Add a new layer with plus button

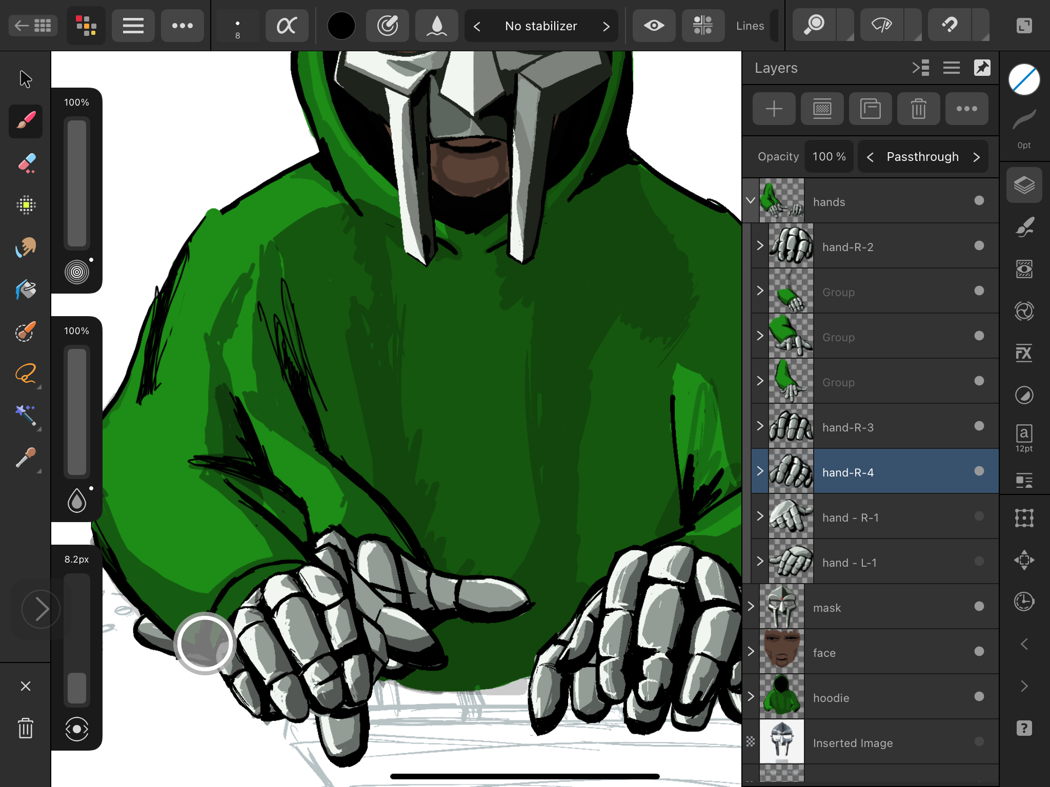tap(774, 109)
